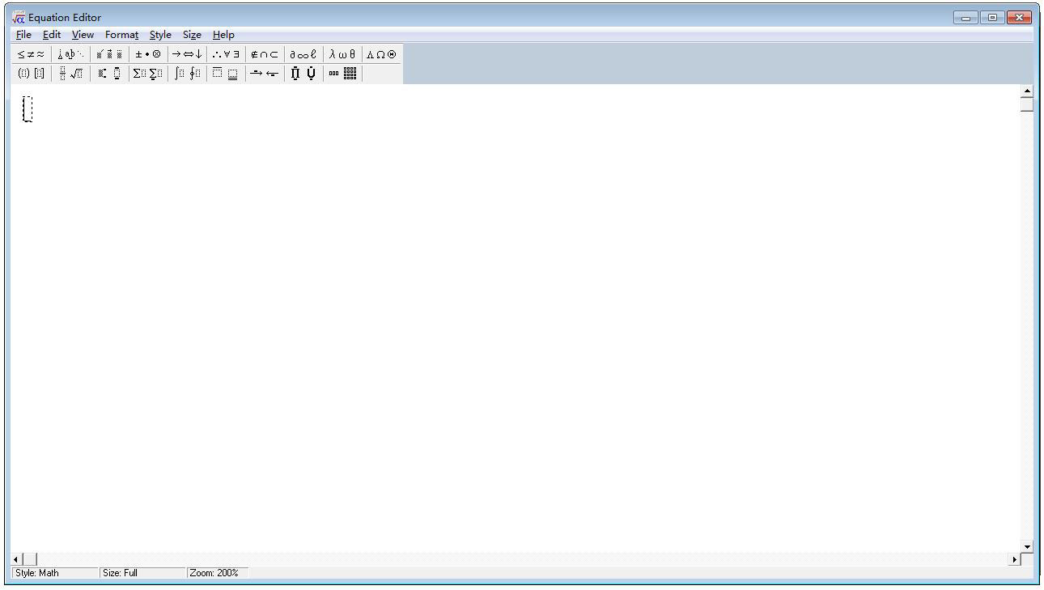
Task: Open the uppercase Greek letters palette
Action: click(380, 53)
